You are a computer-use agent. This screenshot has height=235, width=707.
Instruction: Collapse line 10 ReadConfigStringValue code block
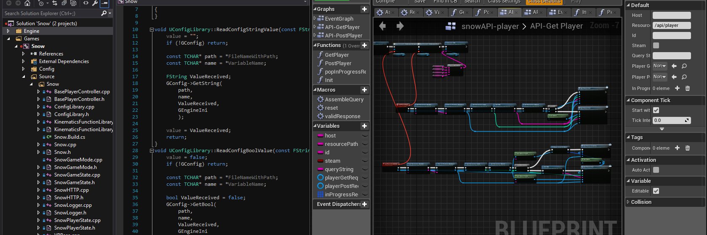coord(152,29)
